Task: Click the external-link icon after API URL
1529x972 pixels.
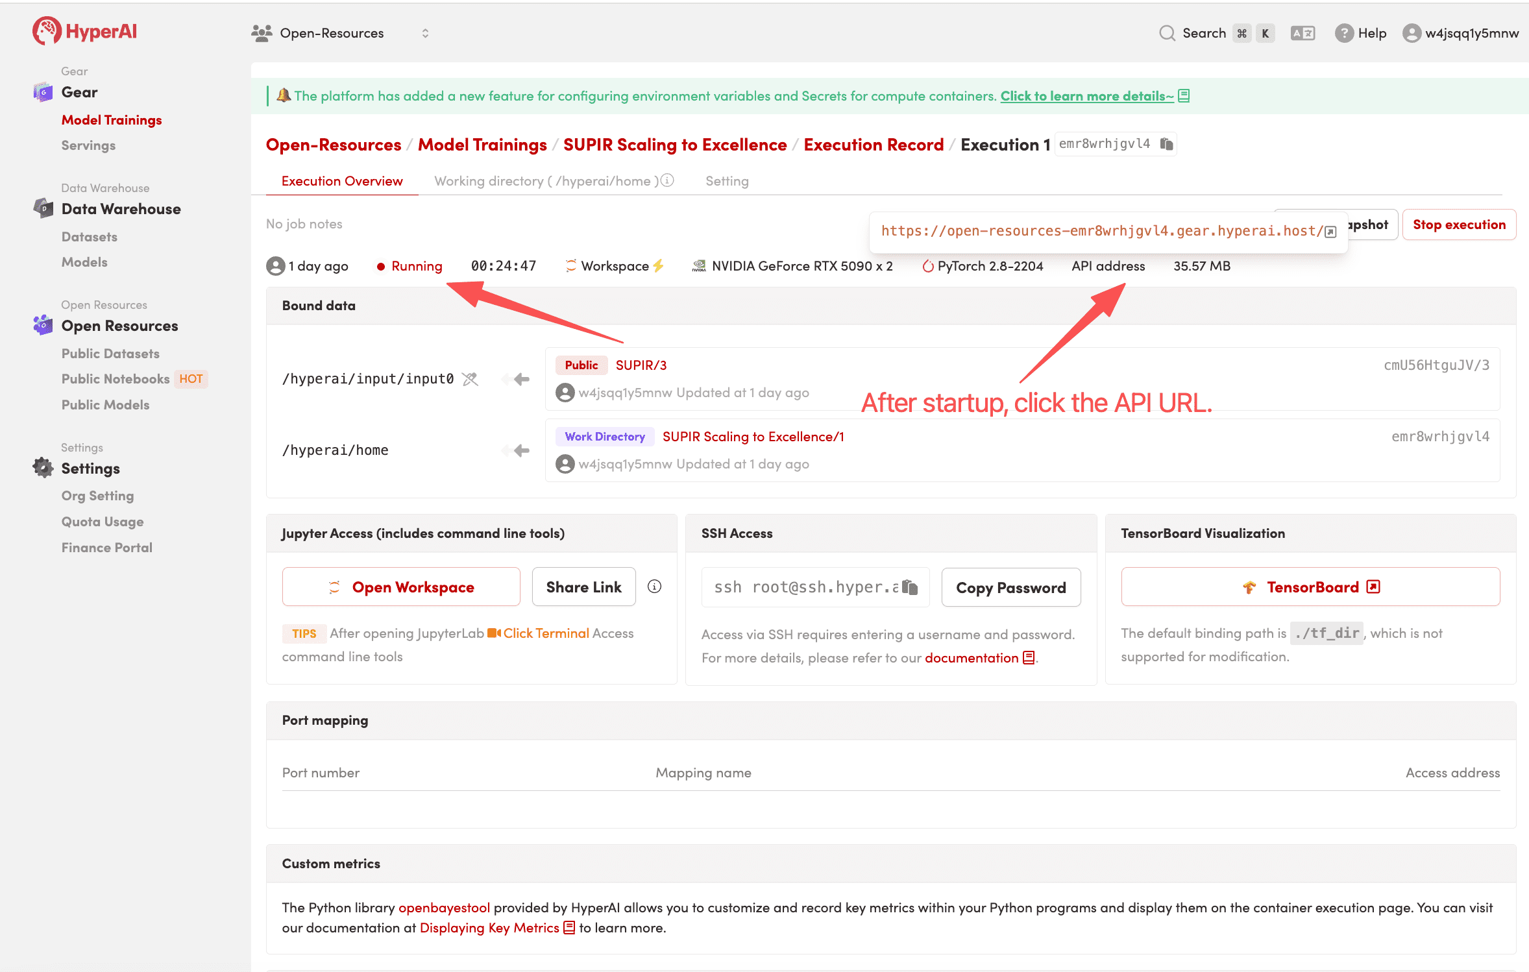Action: (x=1330, y=232)
